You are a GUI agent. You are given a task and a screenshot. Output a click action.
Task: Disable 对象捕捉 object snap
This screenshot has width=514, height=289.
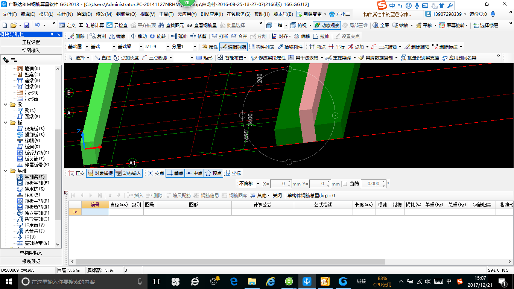100,173
